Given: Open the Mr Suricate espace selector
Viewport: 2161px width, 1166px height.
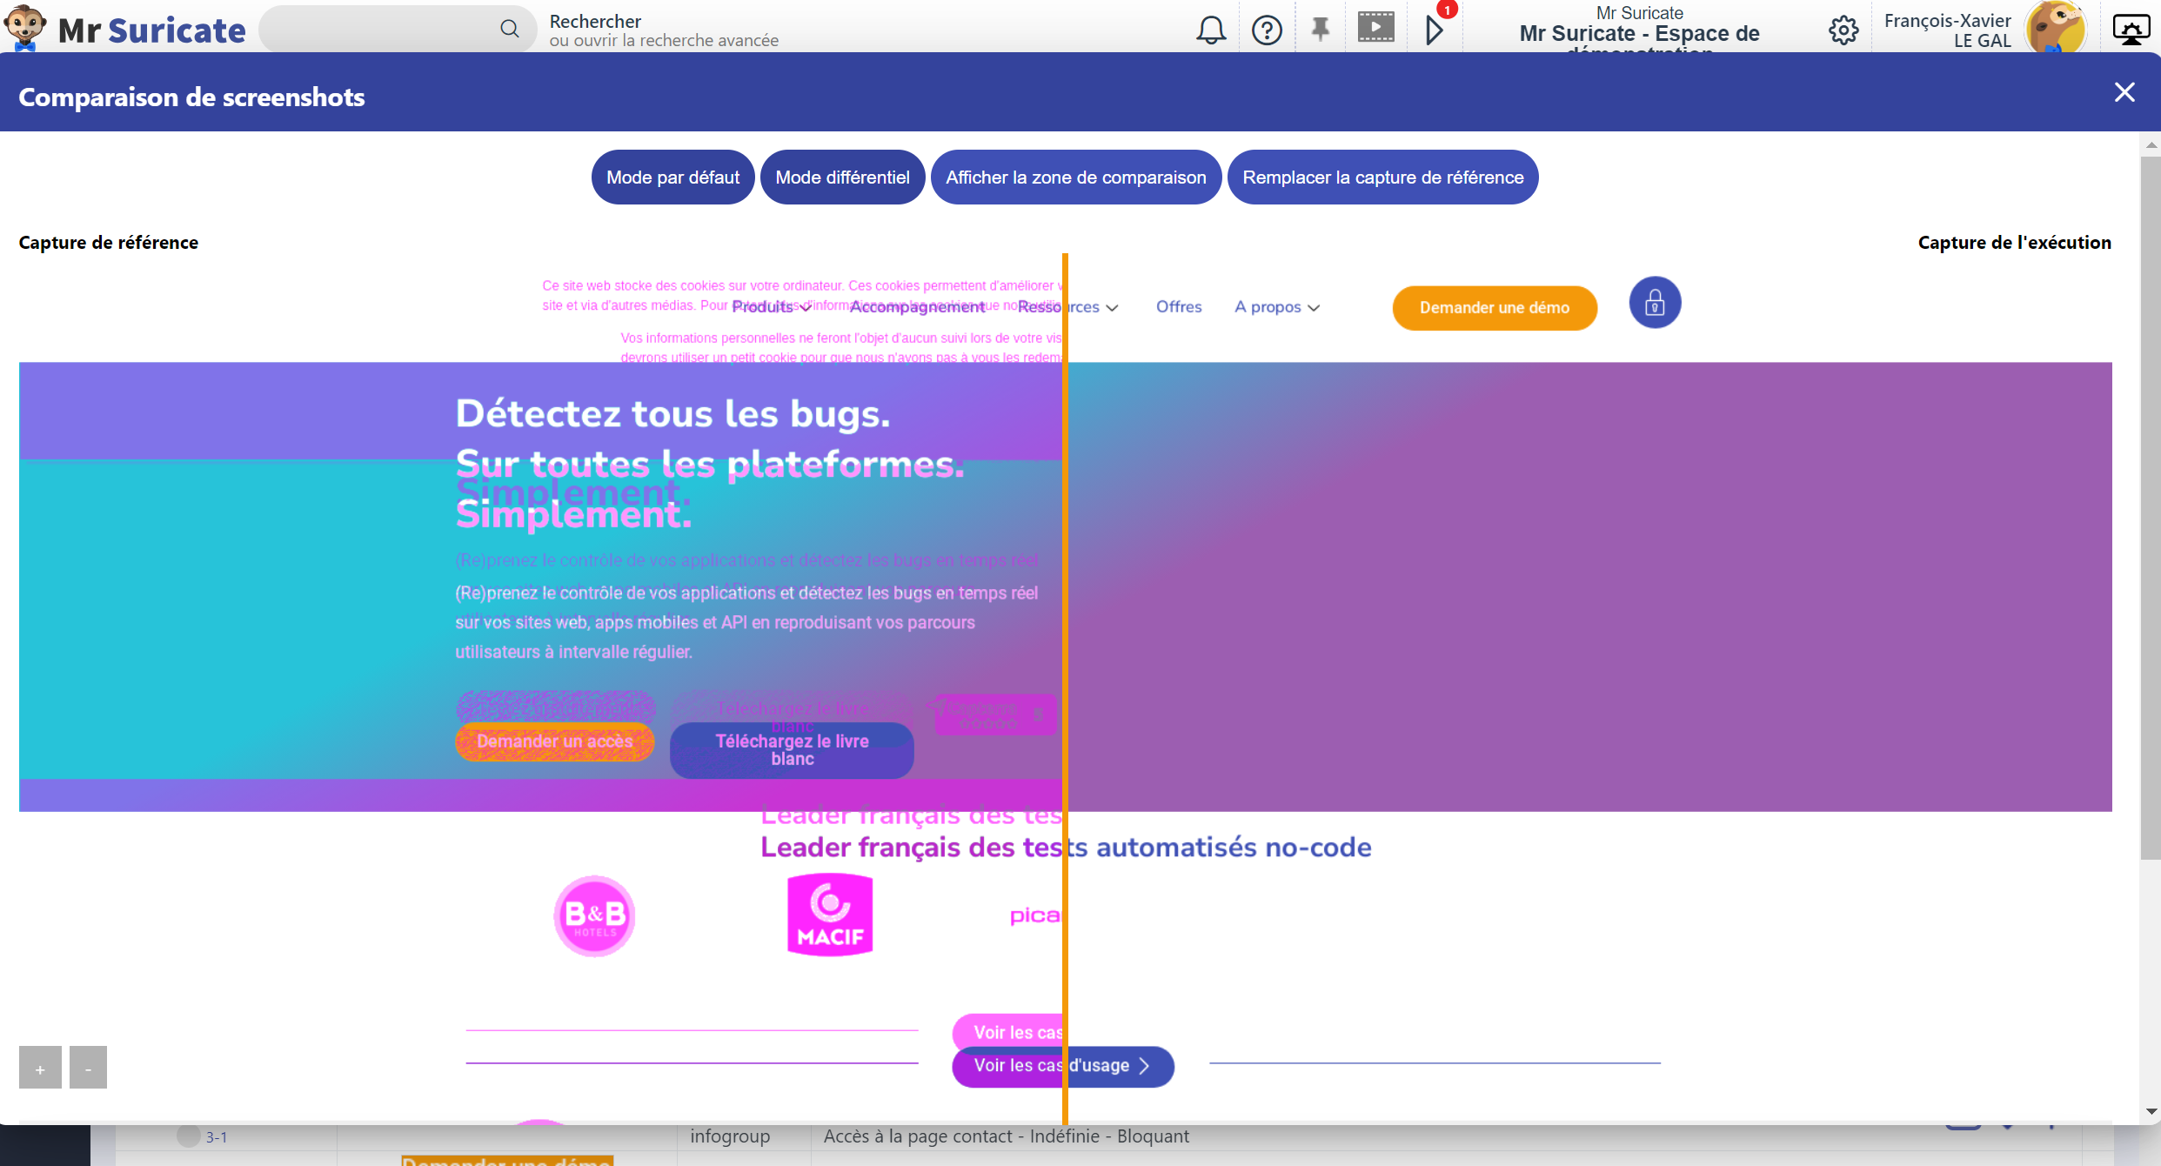Looking at the screenshot, I should coord(1639,29).
